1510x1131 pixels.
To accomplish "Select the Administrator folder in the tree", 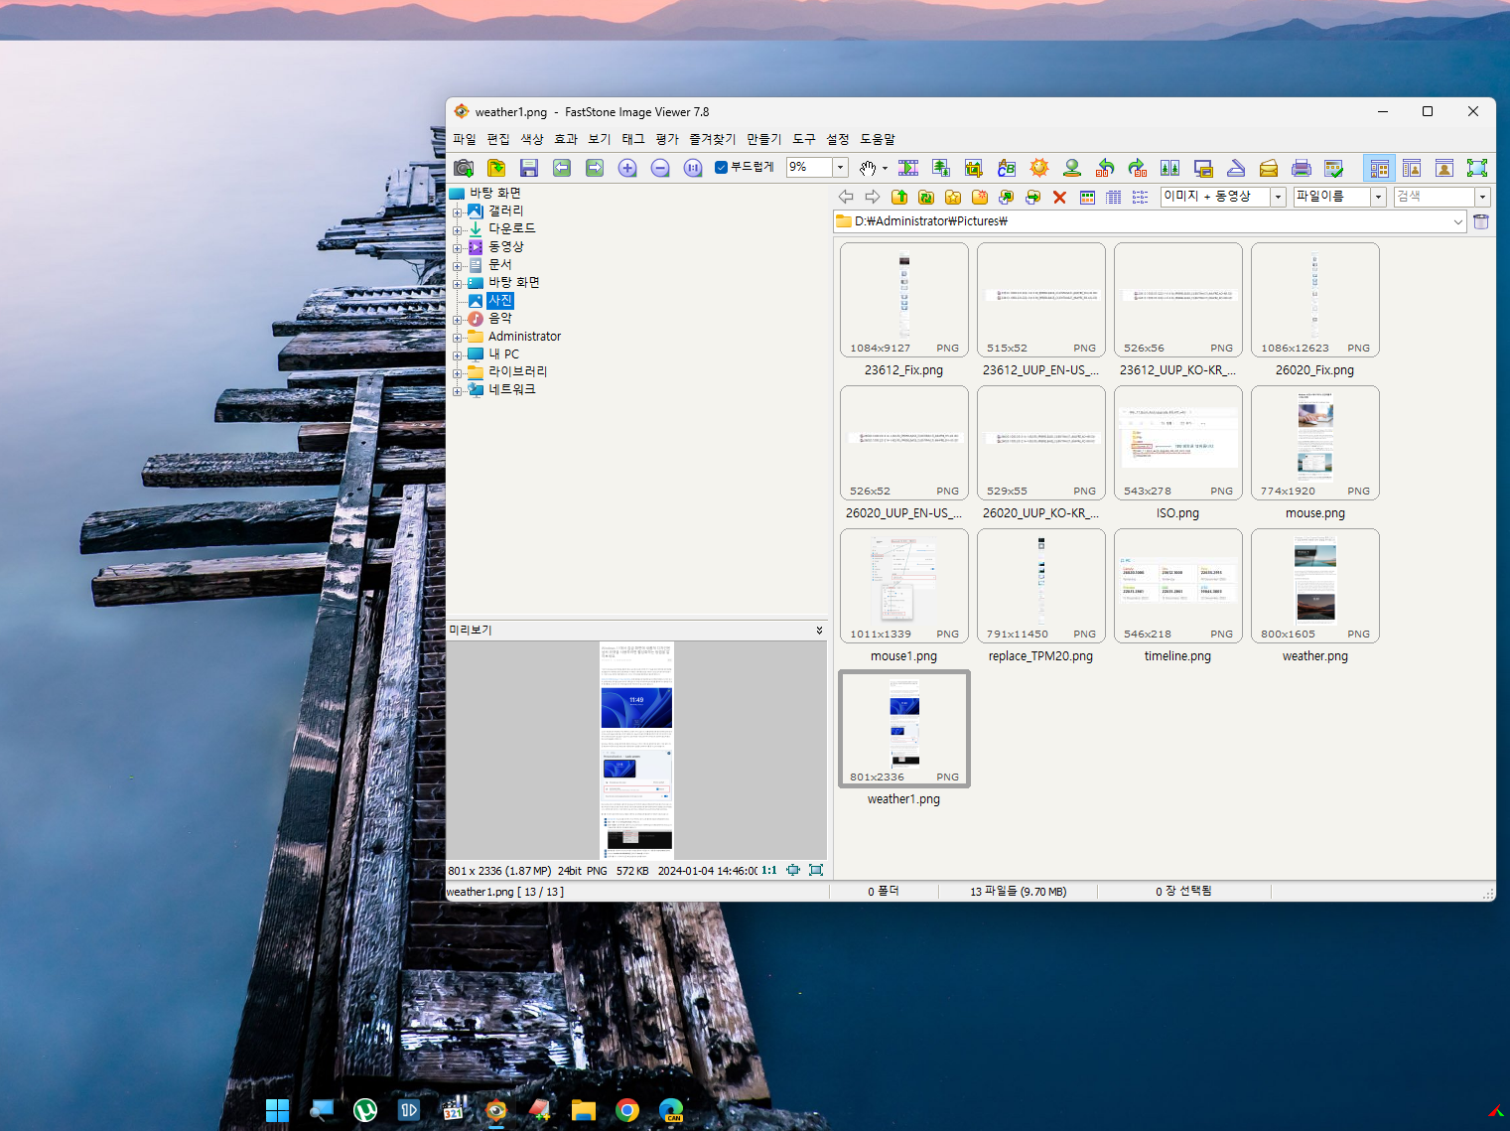I will 524,337.
